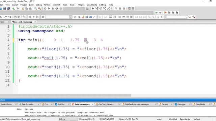Toggle bookmark with the orange flag icon

[165, 13]
